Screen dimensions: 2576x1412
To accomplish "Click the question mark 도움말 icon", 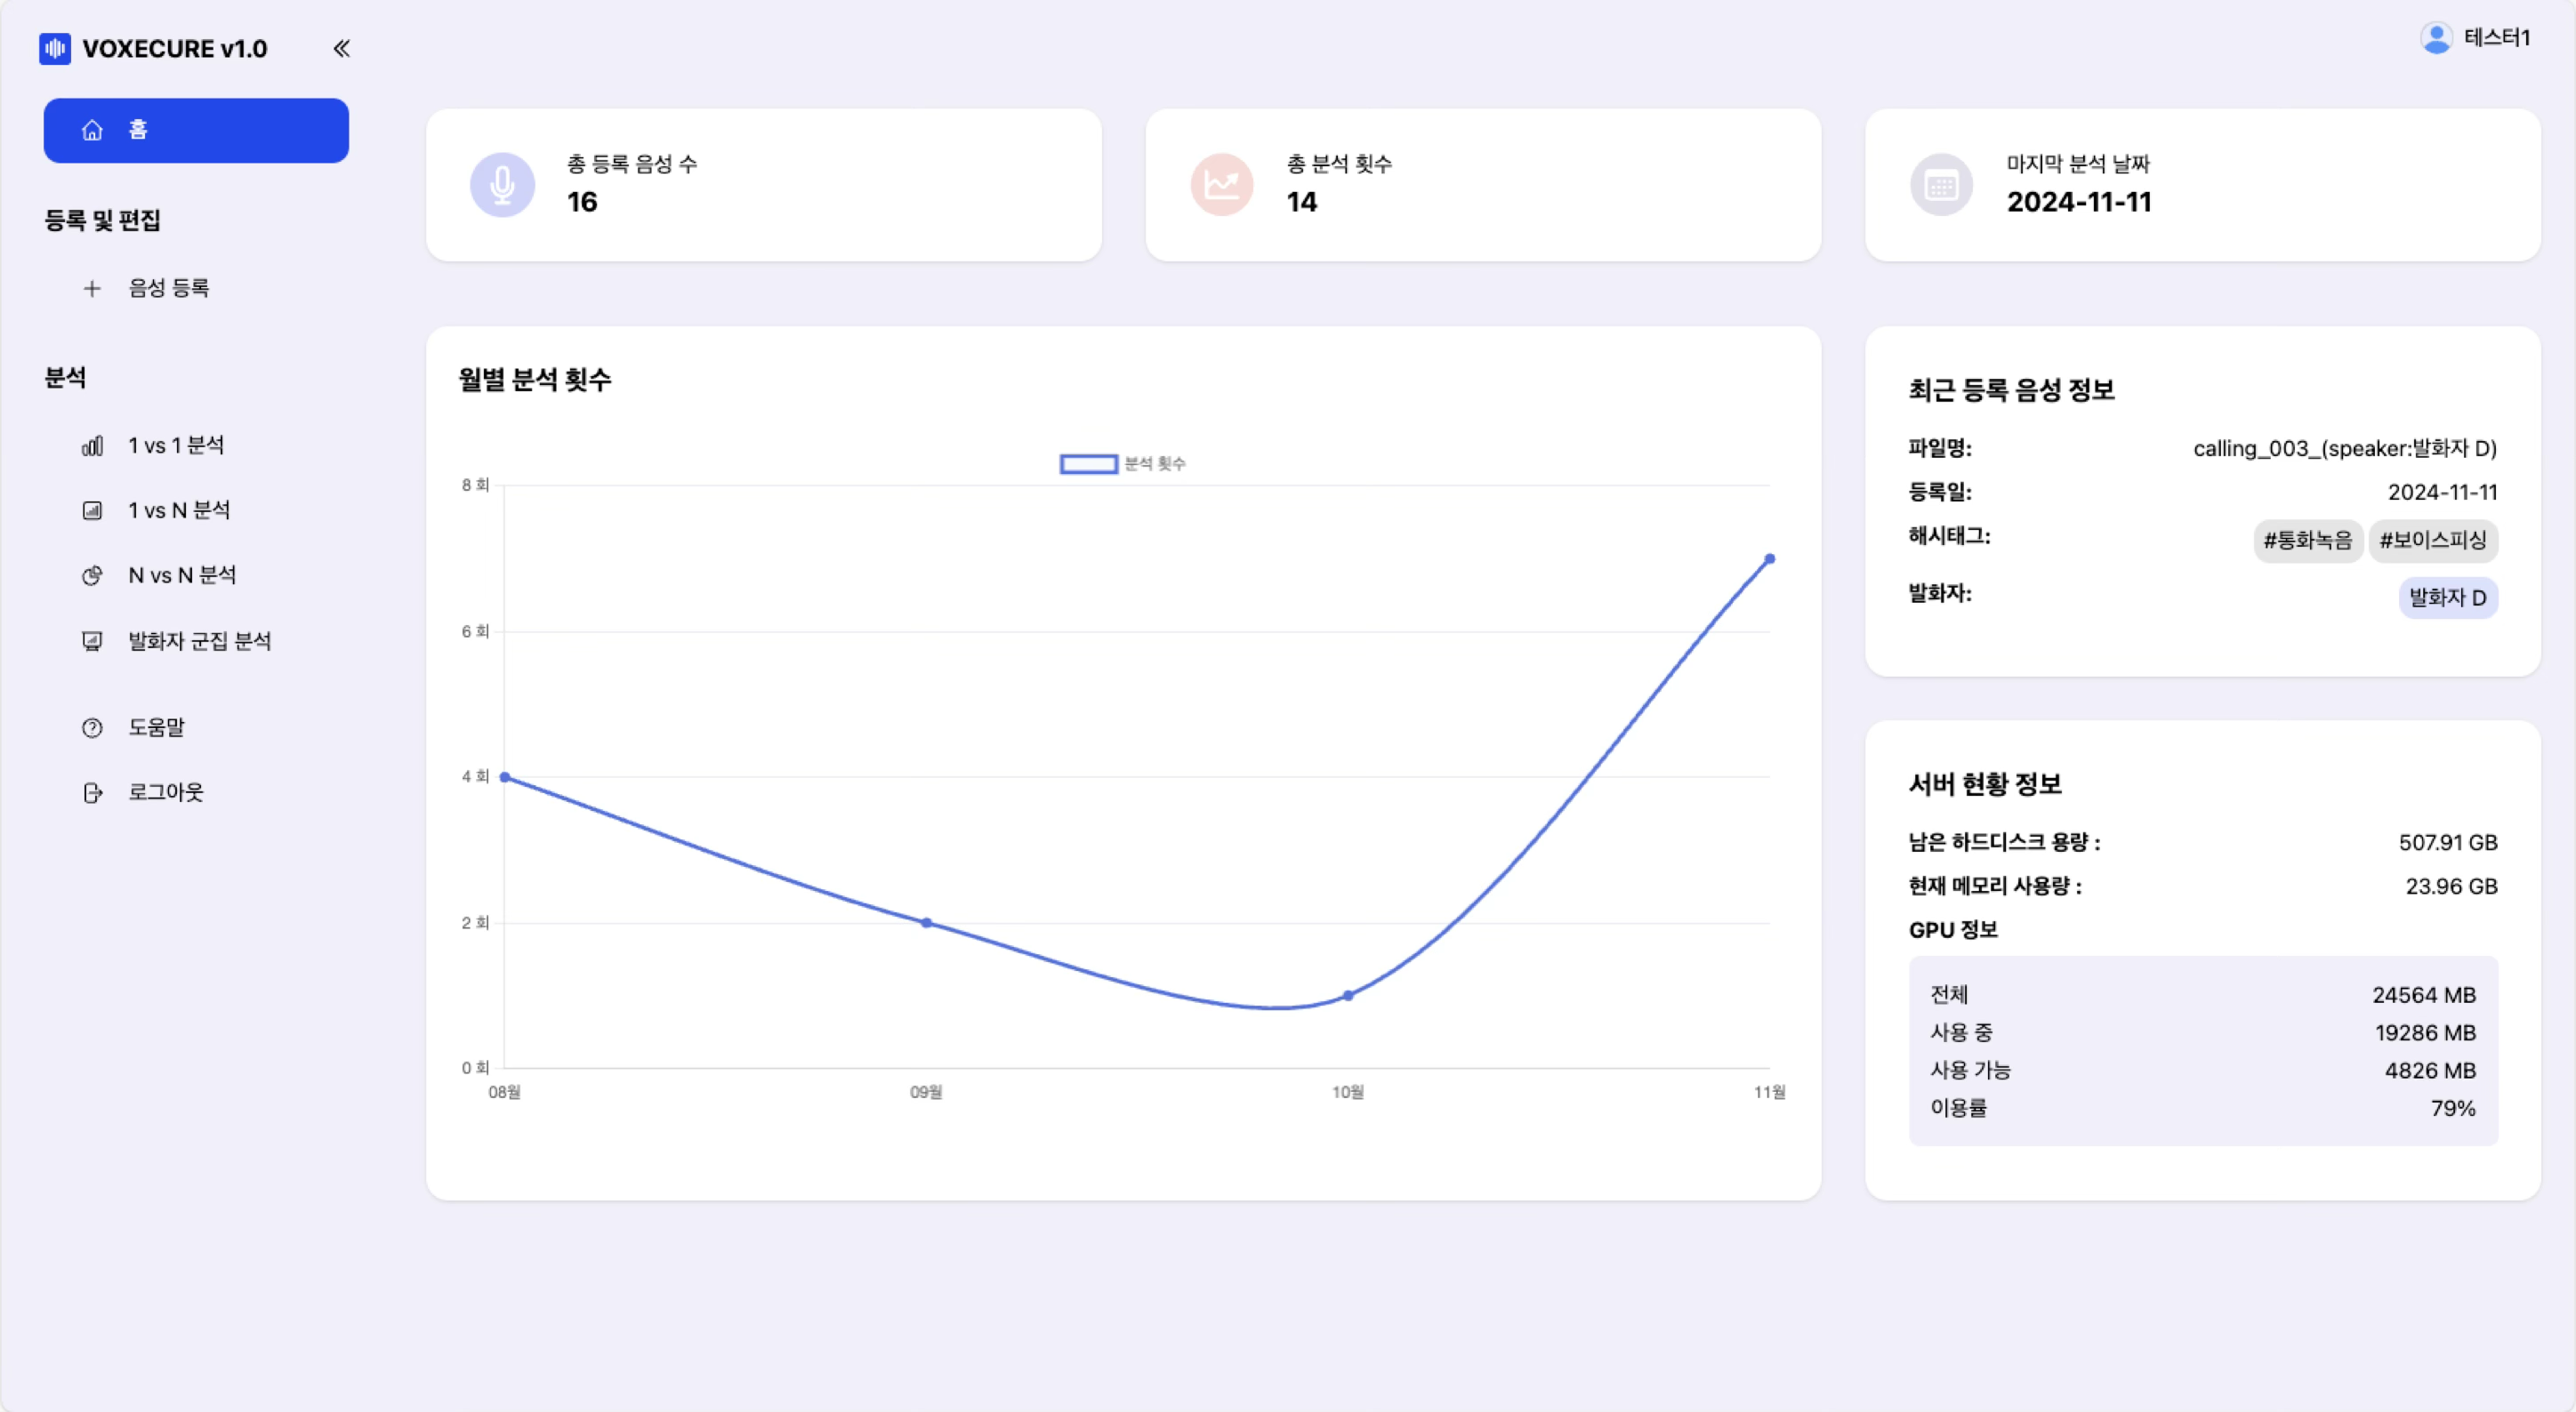I will pos(92,727).
